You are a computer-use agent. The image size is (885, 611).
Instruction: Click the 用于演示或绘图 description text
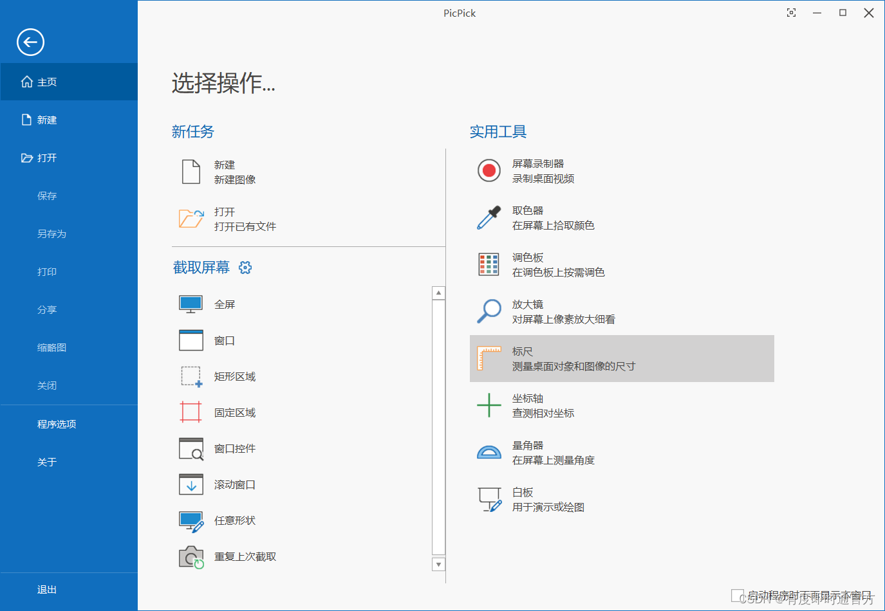[548, 507]
